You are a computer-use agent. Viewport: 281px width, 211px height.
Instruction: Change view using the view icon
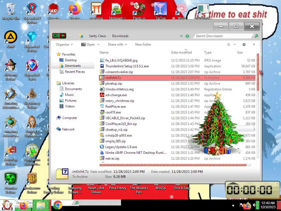tap(229, 45)
